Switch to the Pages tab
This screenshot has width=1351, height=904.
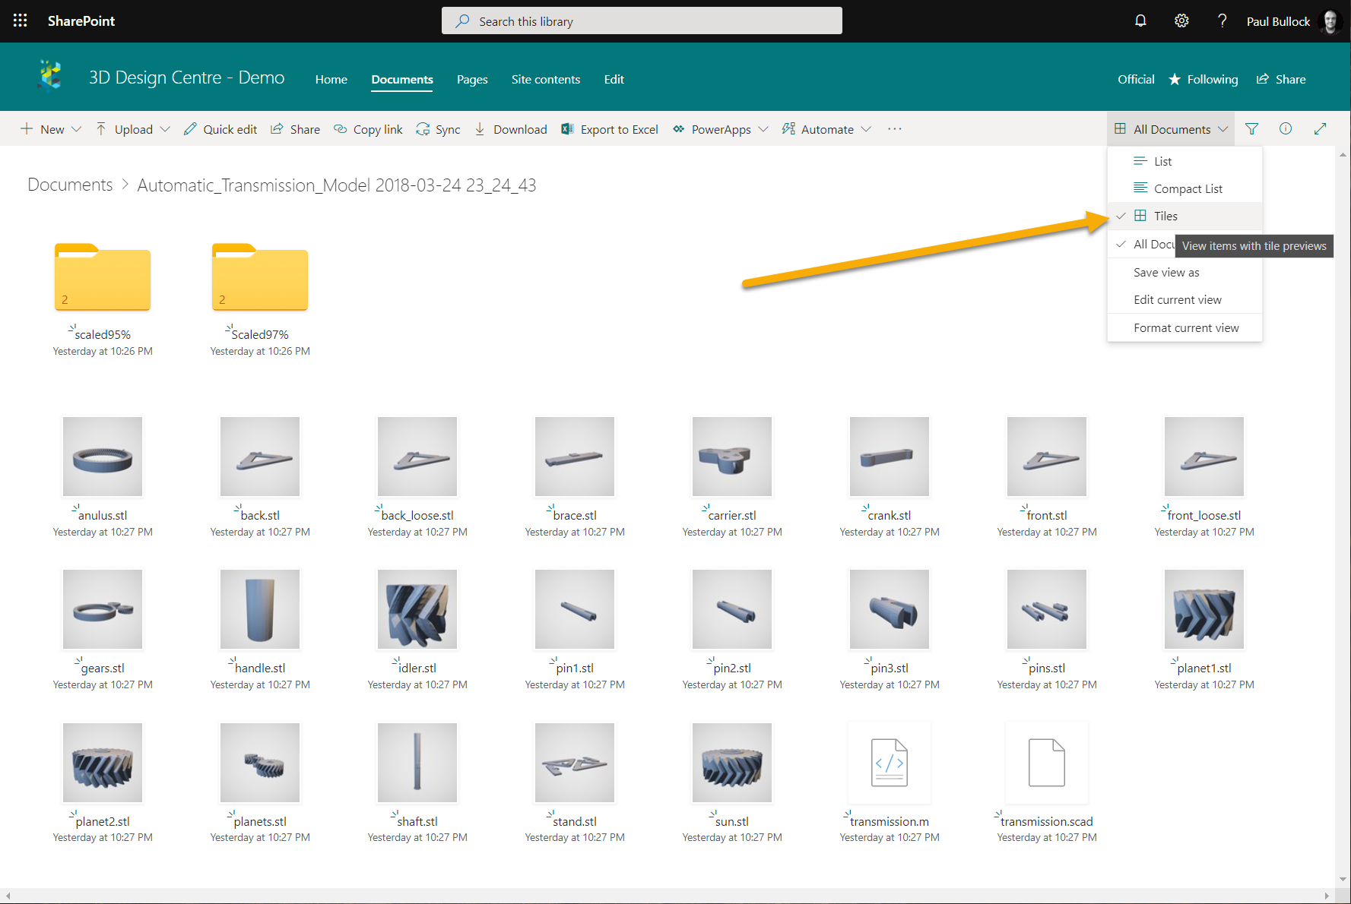472,79
